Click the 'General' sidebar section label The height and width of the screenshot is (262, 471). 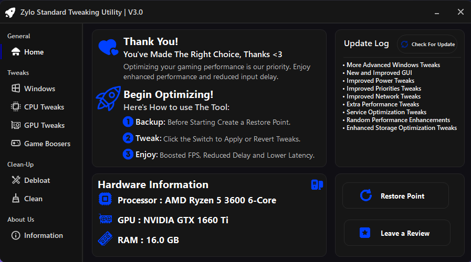(x=18, y=36)
